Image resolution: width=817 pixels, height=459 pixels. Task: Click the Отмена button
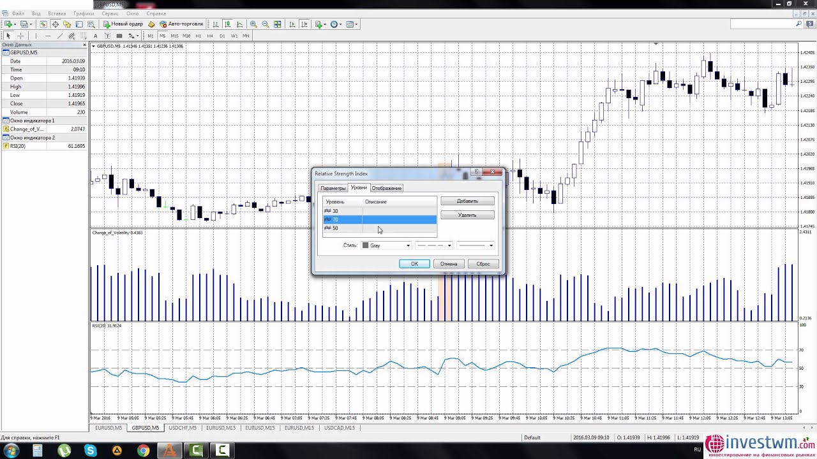click(x=449, y=264)
